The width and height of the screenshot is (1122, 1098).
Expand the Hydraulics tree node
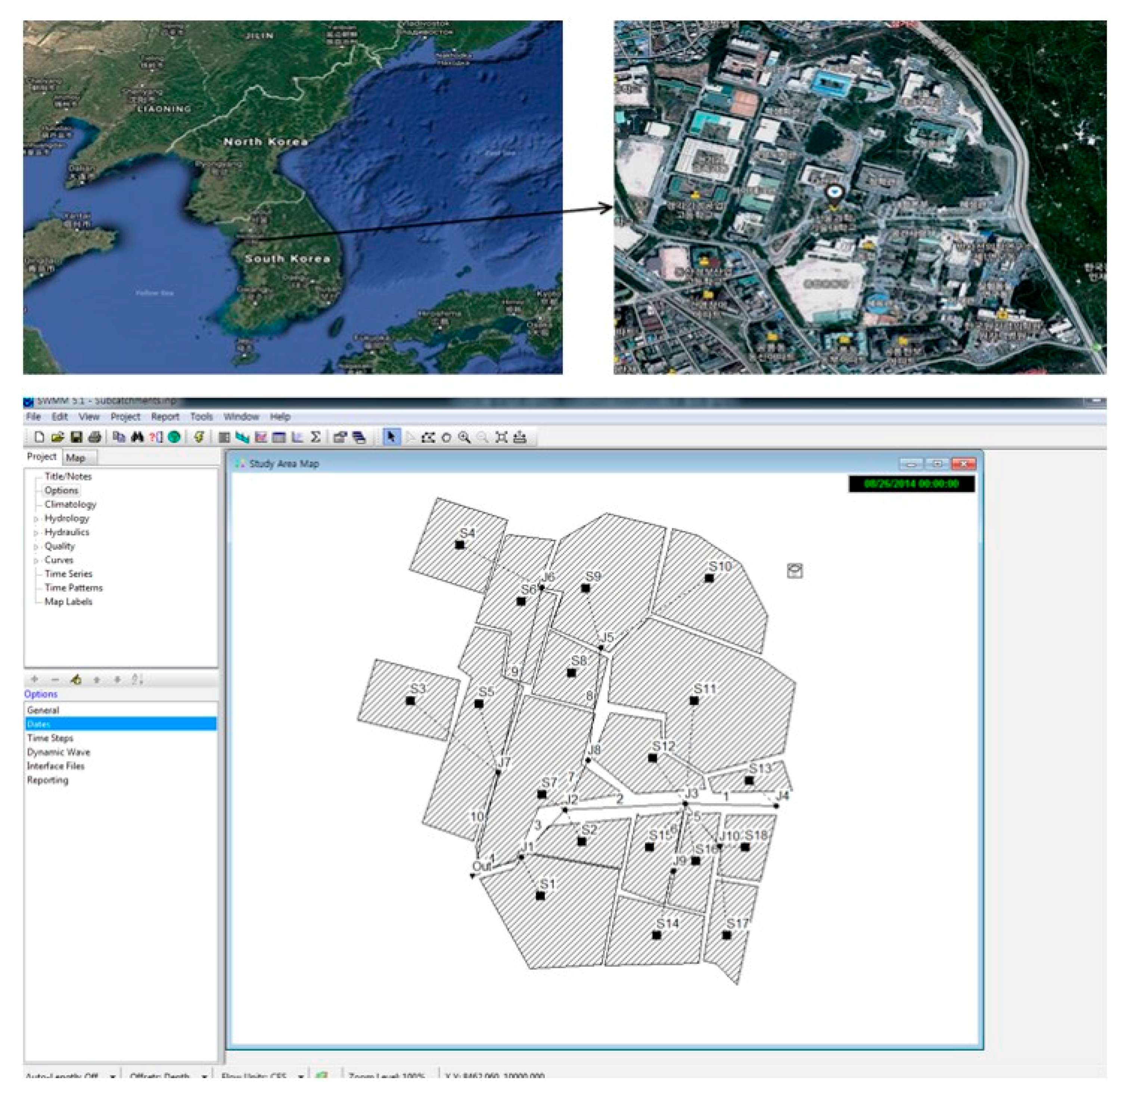tap(36, 533)
